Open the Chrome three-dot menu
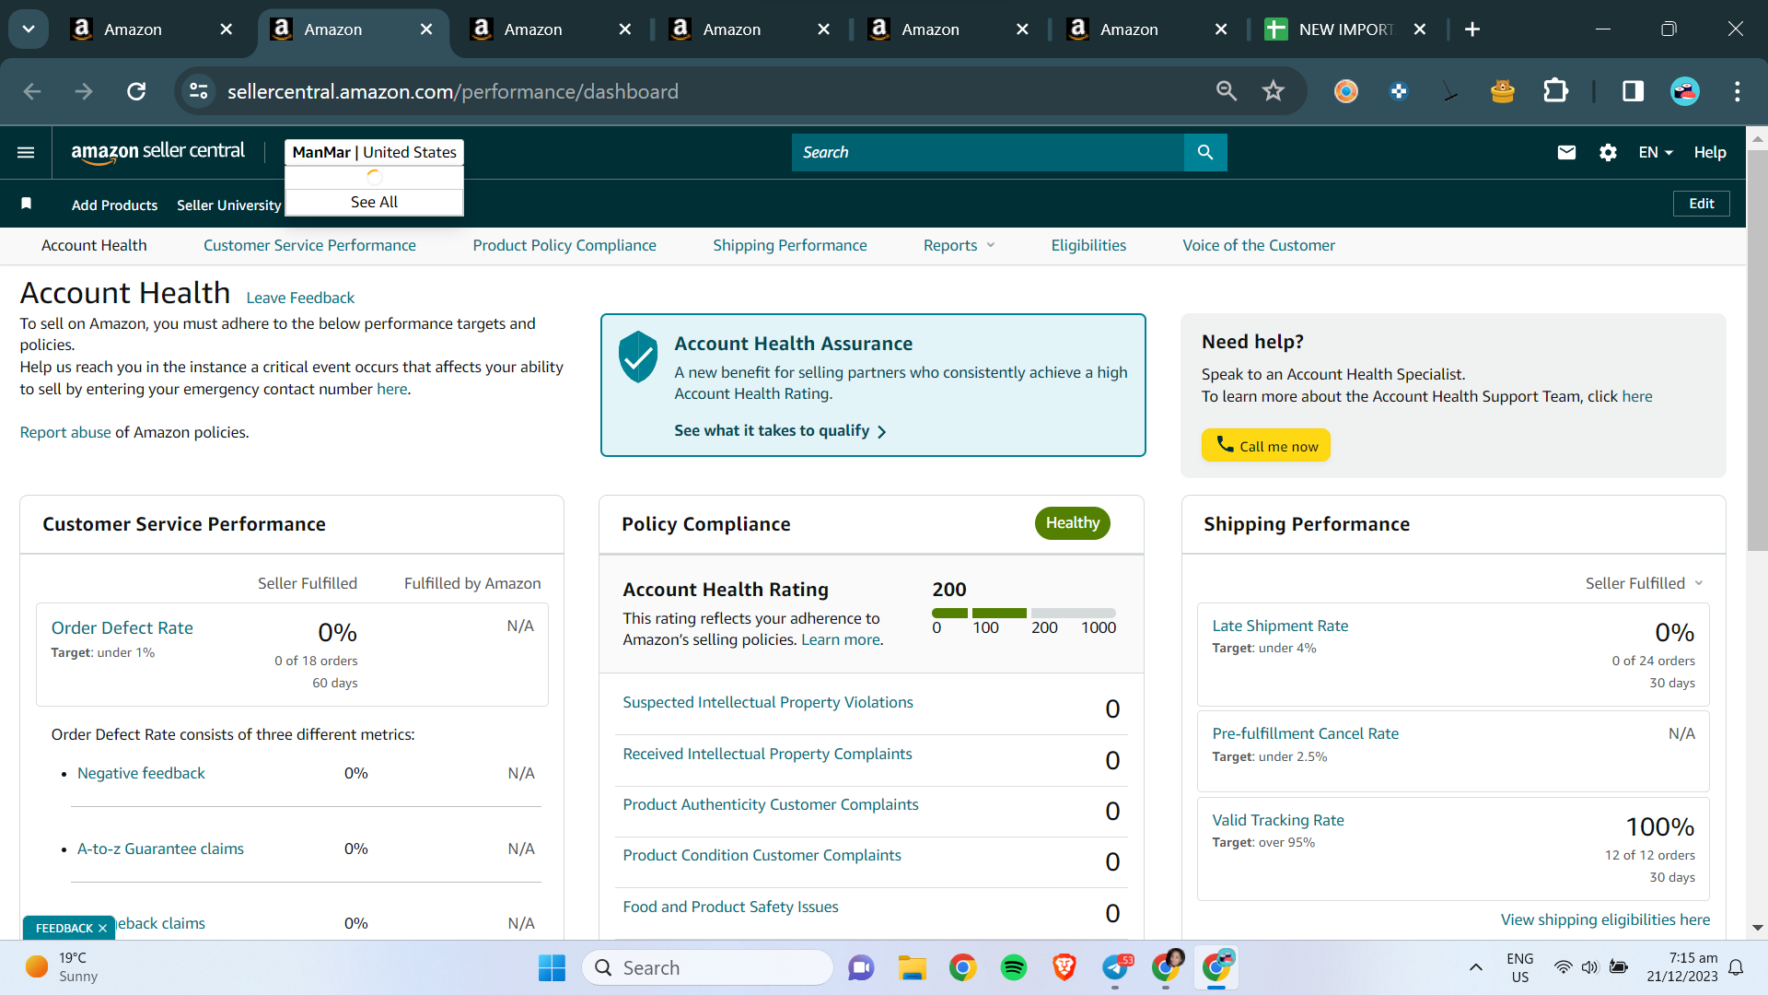1768x995 pixels. tap(1738, 91)
